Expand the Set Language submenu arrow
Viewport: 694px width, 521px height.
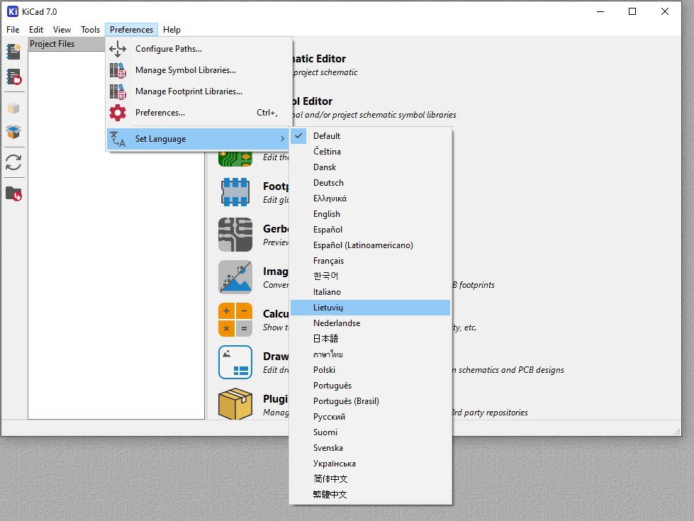[282, 139]
